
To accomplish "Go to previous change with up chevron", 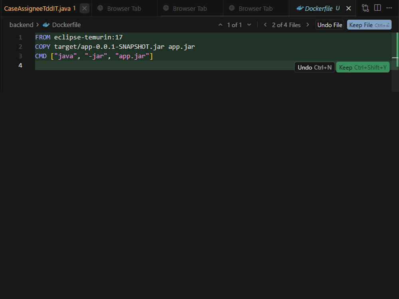I will pos(220,25).
